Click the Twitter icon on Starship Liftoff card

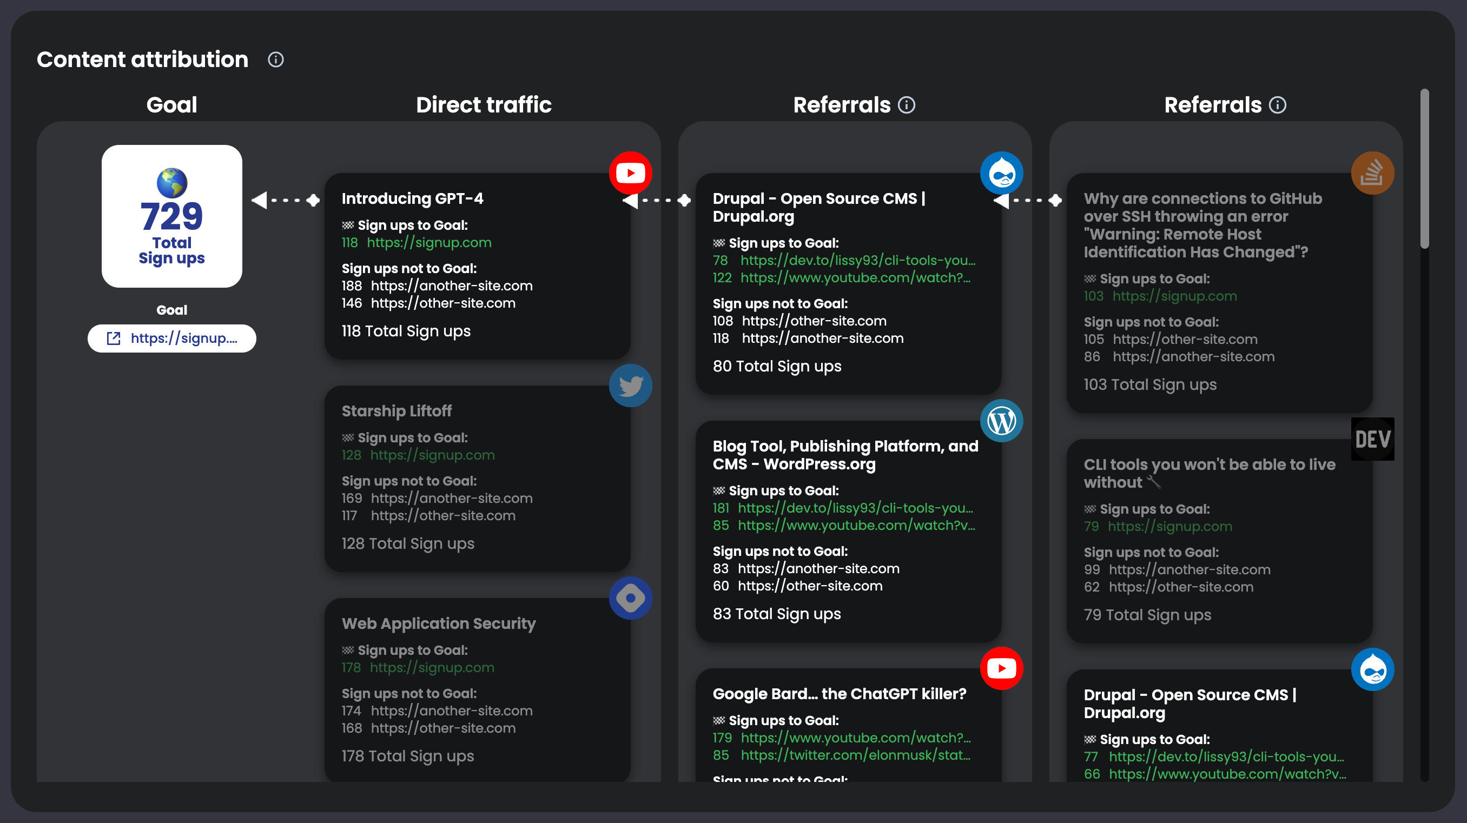click(x=630, y=386)
